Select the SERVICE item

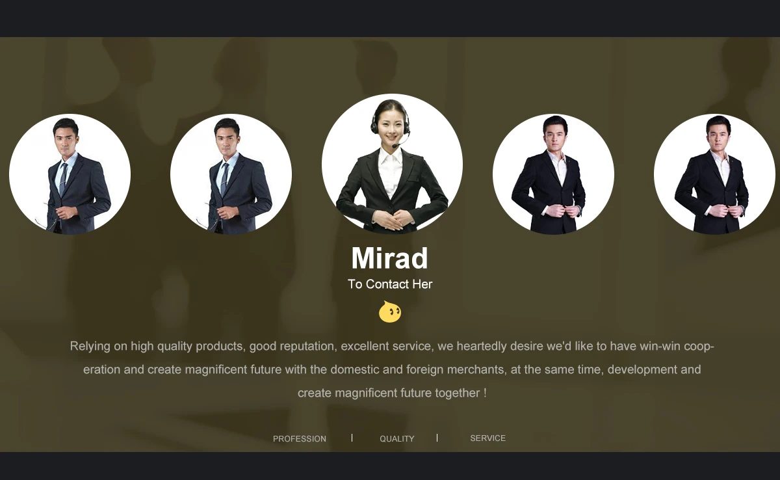pyautogui.click(x=488, y=438)
